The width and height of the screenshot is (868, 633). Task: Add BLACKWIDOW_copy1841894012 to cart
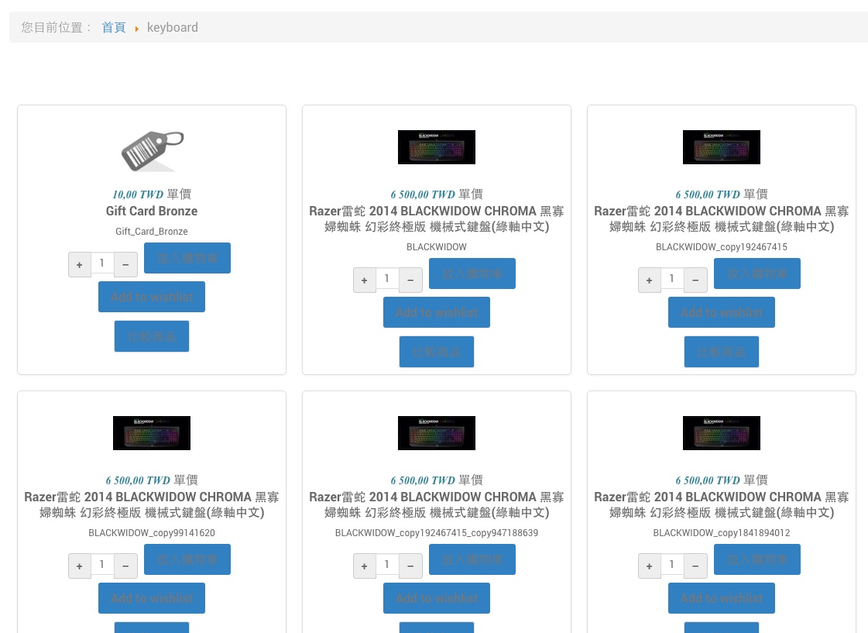pyautogui.click(x=756, y=559)
